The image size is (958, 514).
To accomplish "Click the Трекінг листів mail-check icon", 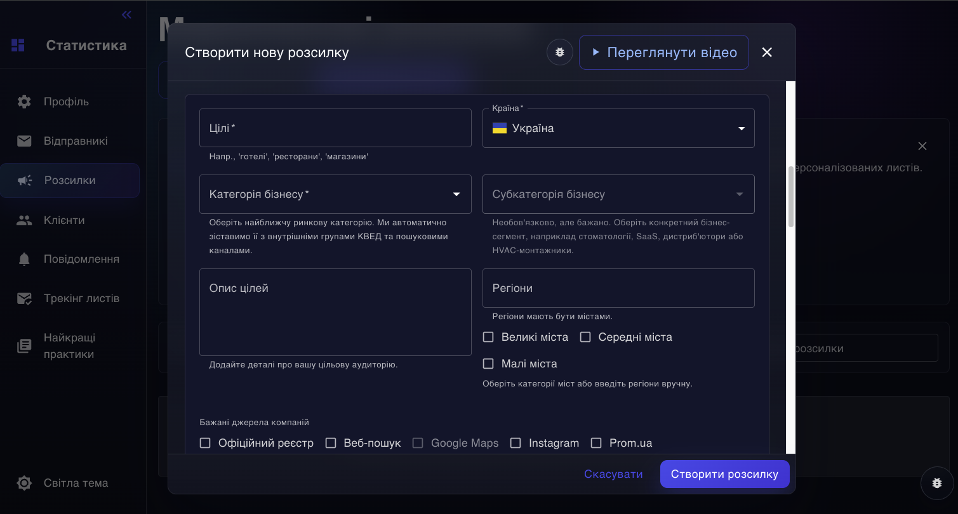I will coord(24,298).
